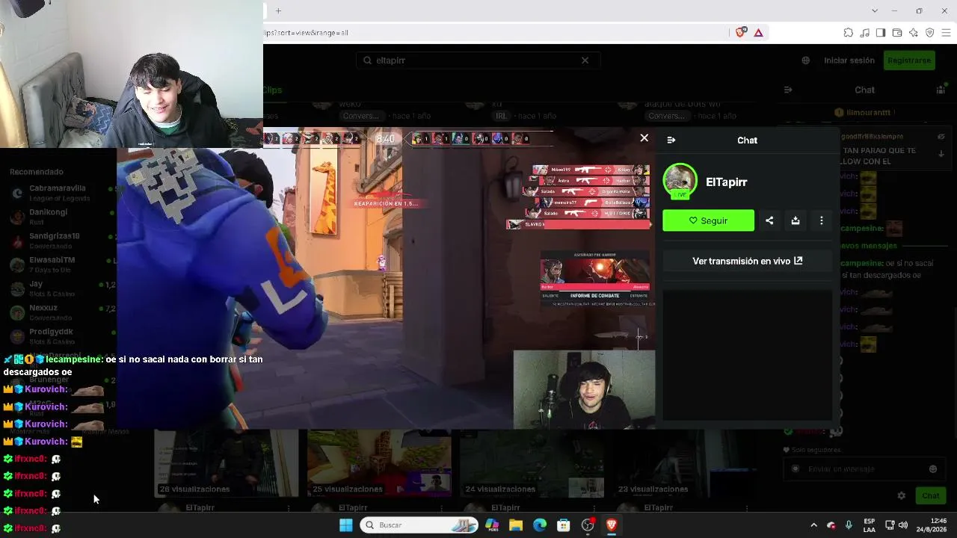Open the clip with 28 visualizaciones
957x538 pixels.
pyautogui.click(x=226, y=463)
